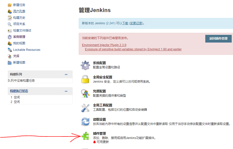The image size is (233, 149).
Task: Open 全局工具配置 via the wrench icon
Action: click(85, 107)
